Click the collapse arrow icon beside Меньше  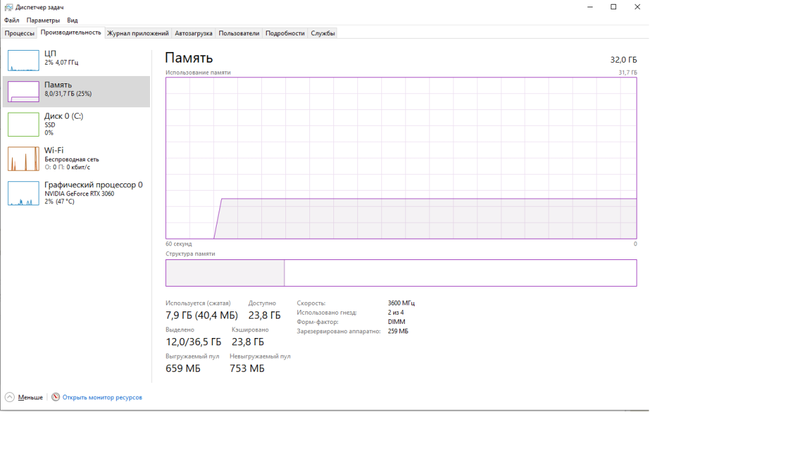pos(9,397)
